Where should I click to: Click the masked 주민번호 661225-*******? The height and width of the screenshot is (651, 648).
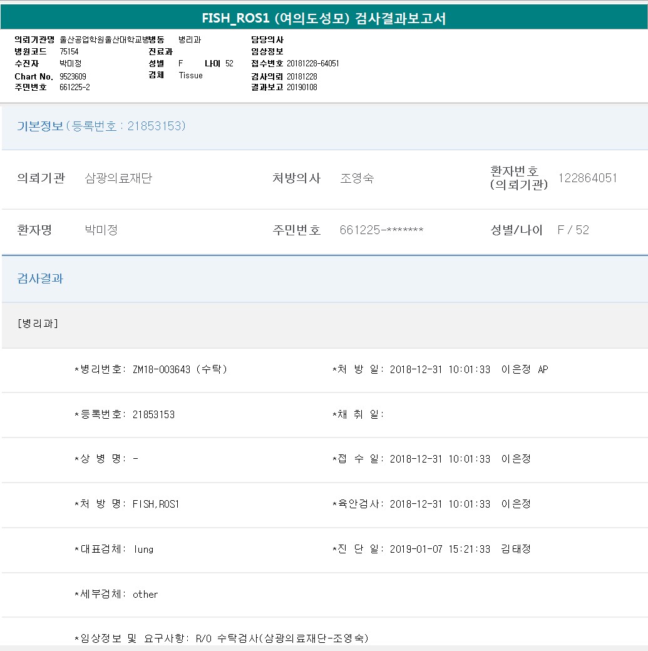point(381,230)
